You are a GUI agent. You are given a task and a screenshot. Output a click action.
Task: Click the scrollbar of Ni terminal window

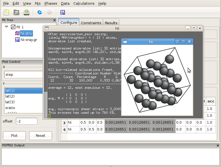click(46, 75)
